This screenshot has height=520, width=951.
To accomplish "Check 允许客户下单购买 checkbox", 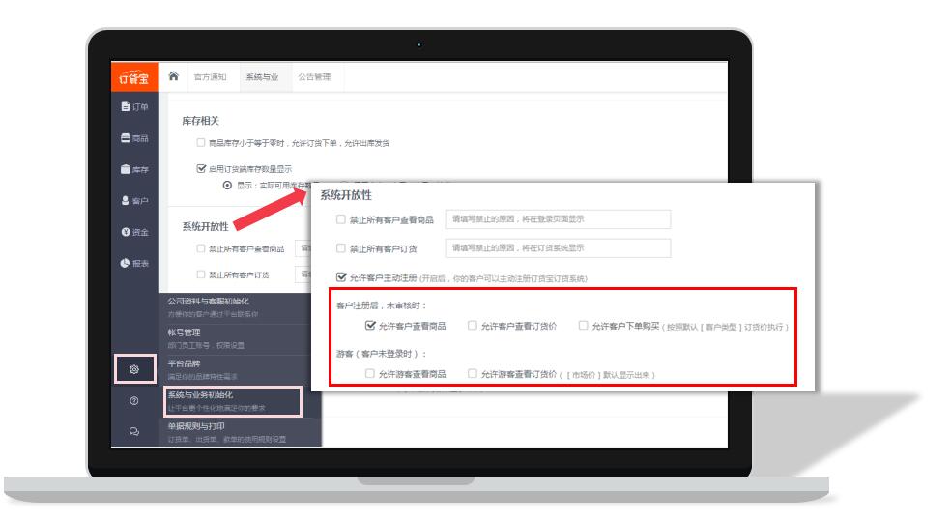I will click(583, 325).
